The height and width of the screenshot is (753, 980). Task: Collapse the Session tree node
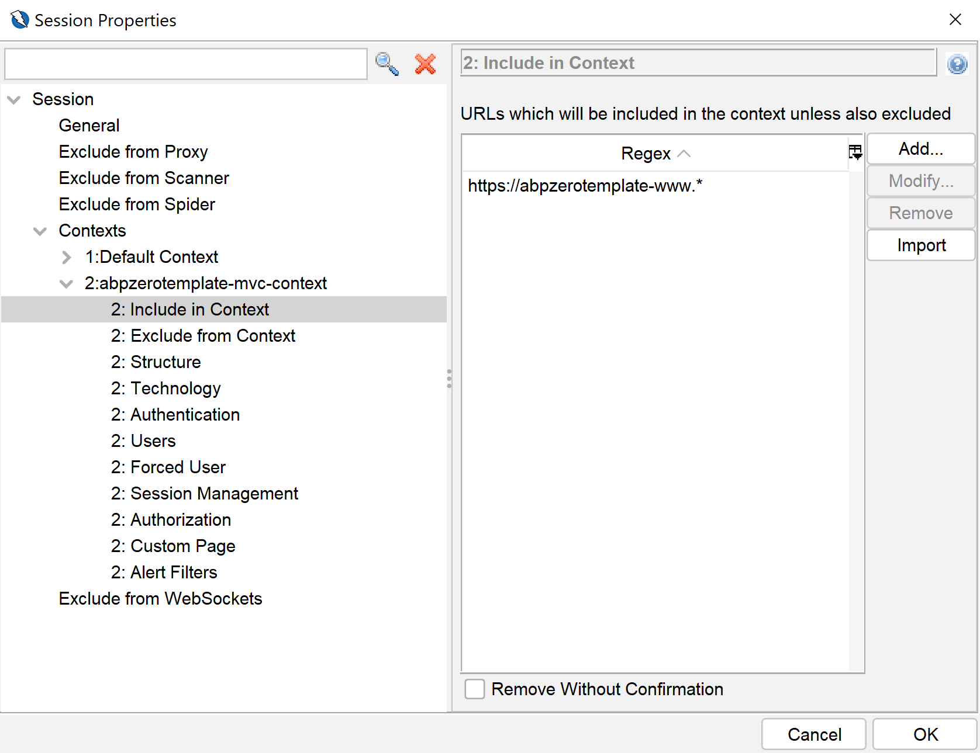14,100
